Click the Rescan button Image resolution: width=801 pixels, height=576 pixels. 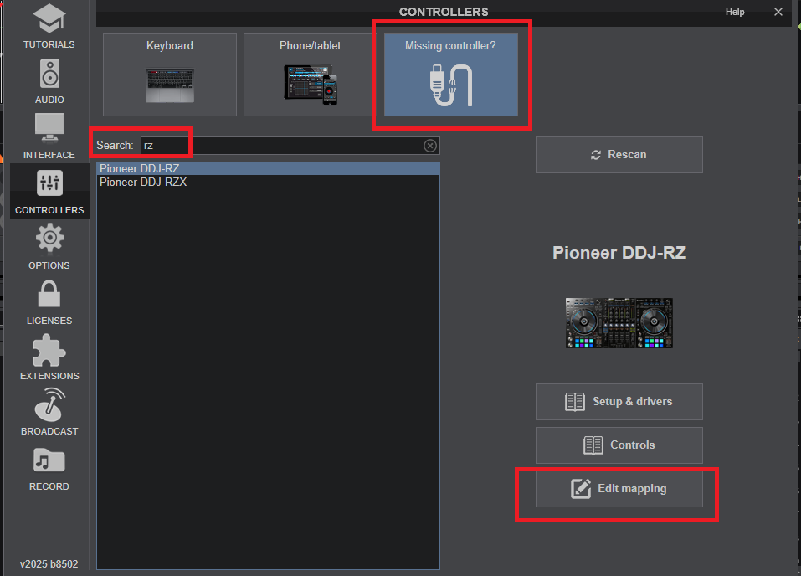click(619, 155)
